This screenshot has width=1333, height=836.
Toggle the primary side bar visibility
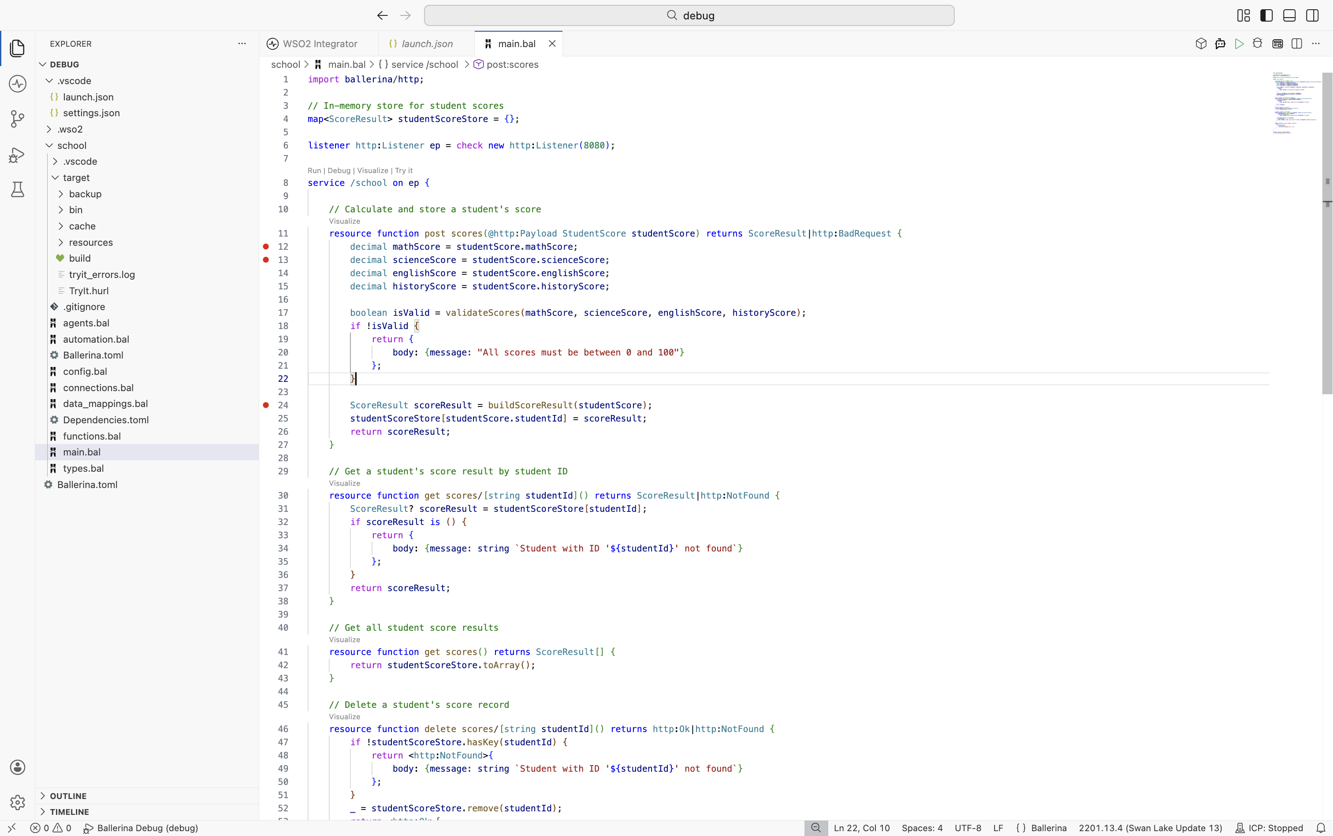(1266, 15)
